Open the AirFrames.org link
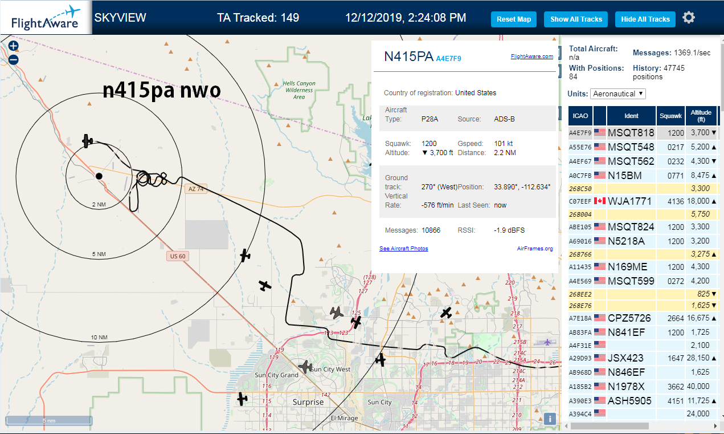This screenshot has width=724, height=434. tap(535, 249)
